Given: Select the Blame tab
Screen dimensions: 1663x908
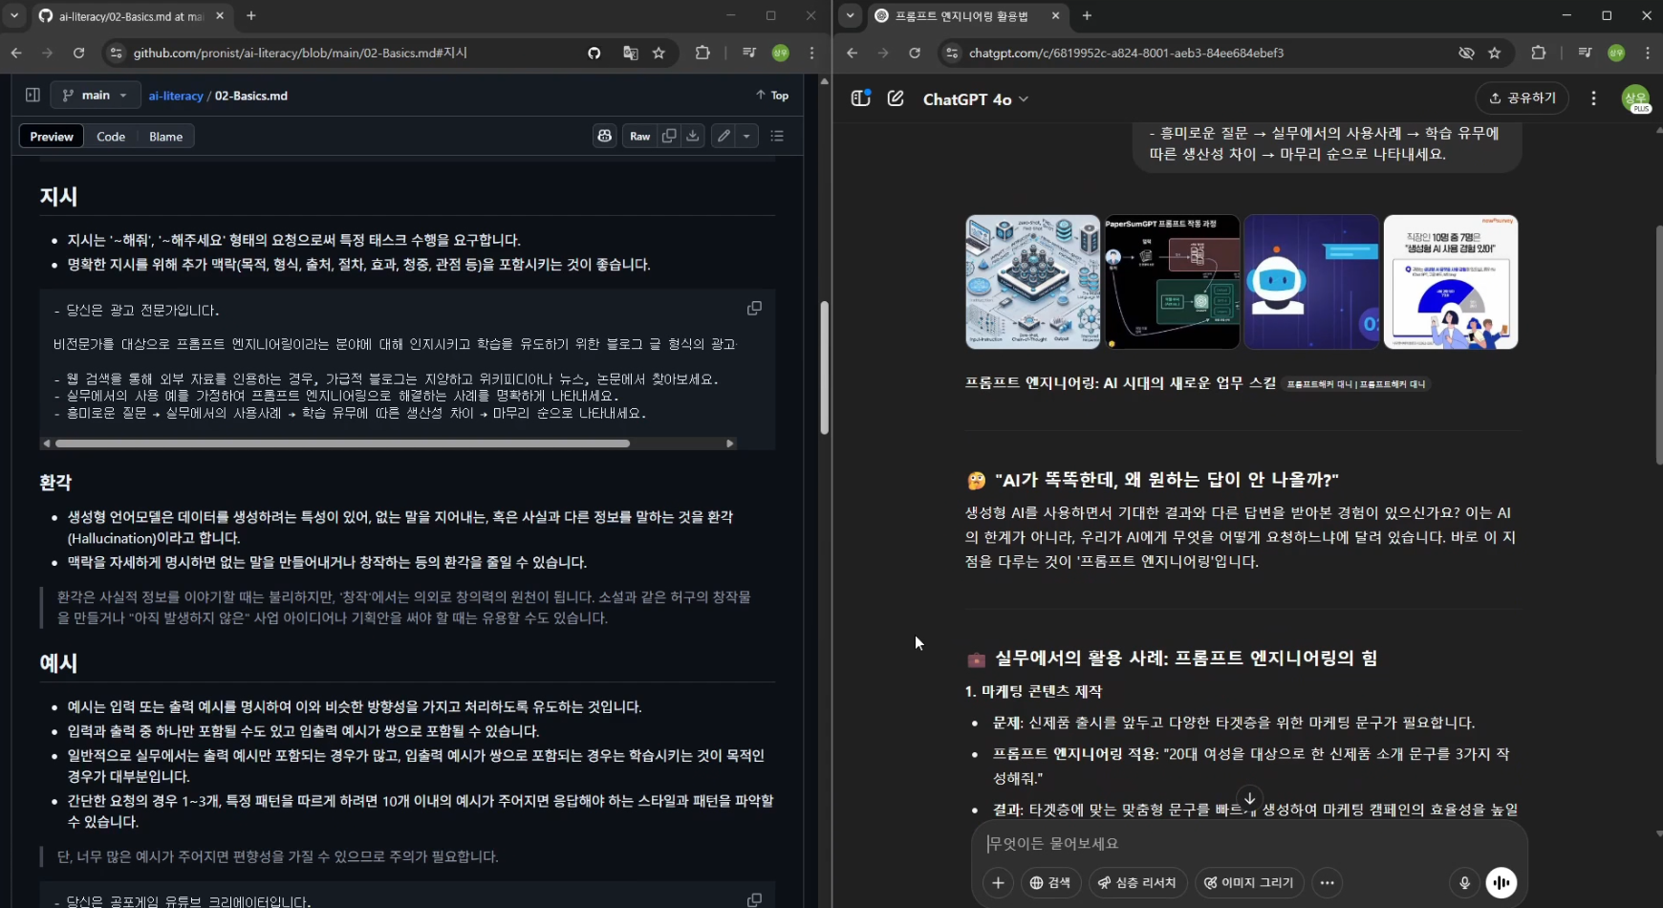Looking at the screenshot, I should coord(164,136).
